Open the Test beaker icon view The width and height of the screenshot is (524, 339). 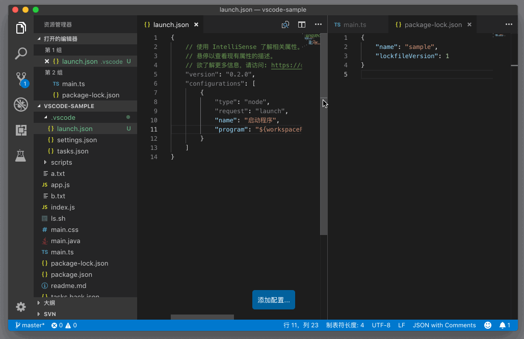click(x=21, y=155)
